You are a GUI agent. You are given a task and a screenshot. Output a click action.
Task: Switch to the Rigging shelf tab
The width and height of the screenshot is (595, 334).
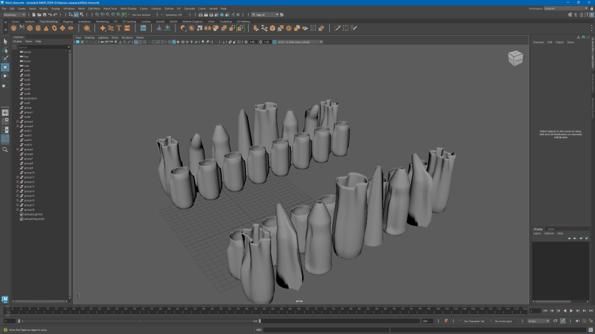(x=68, y=22)
